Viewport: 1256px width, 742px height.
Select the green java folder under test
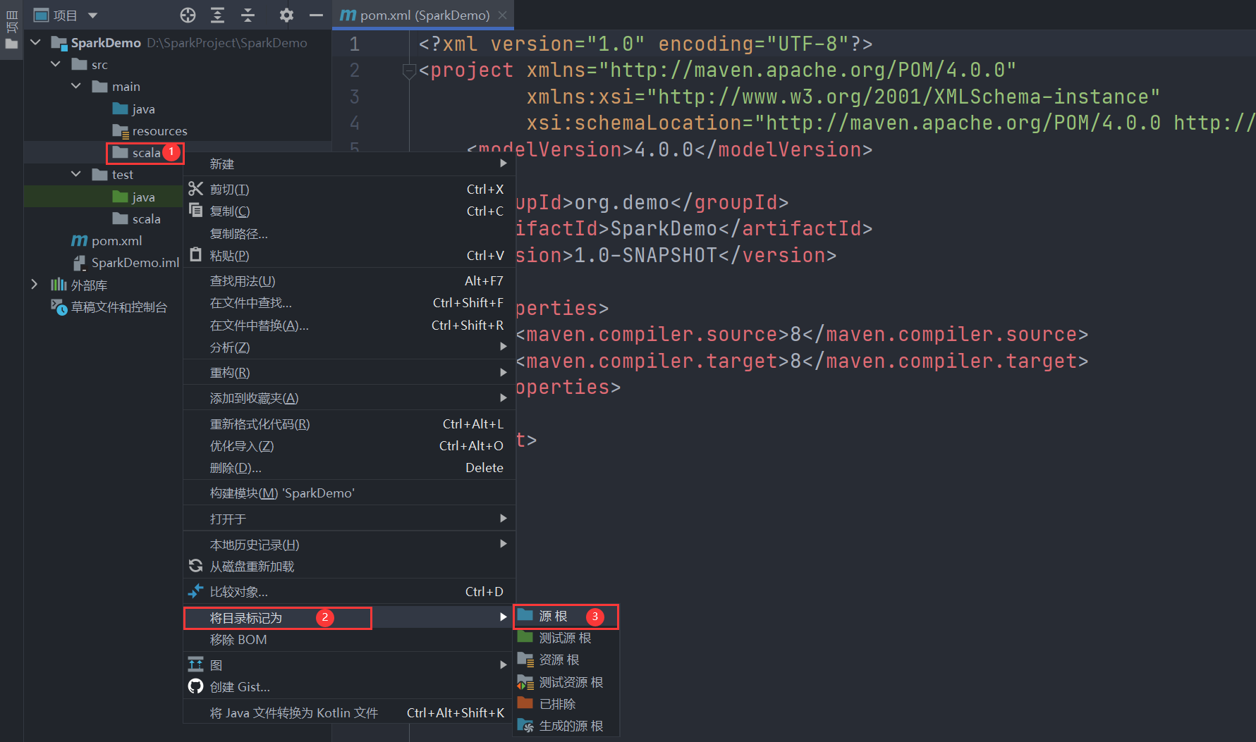point(134,197)
